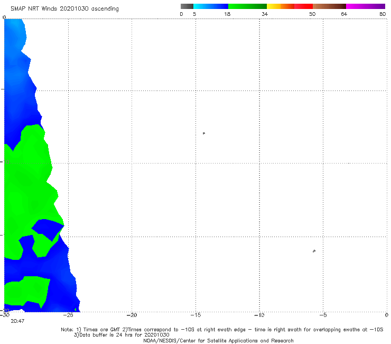Image resolution: width=391 pixels, height=344 pixels.
Task: Click the green segment of the color bar
Action: pyautogui.click(x=247, y=6)
